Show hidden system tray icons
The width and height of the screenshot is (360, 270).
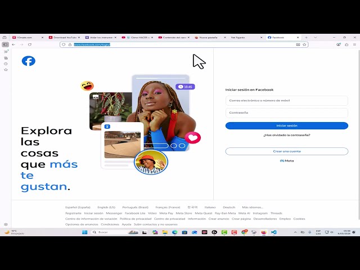pyautogui.click(x=295, y=232)
